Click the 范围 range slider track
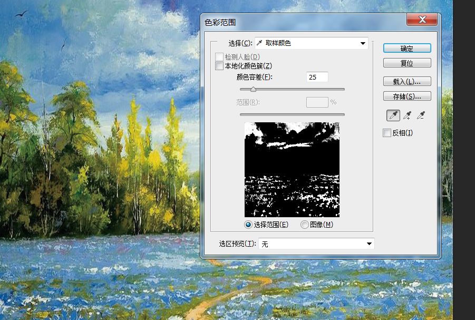The width and height of the screenshot is (475, 320). (292, 114)
